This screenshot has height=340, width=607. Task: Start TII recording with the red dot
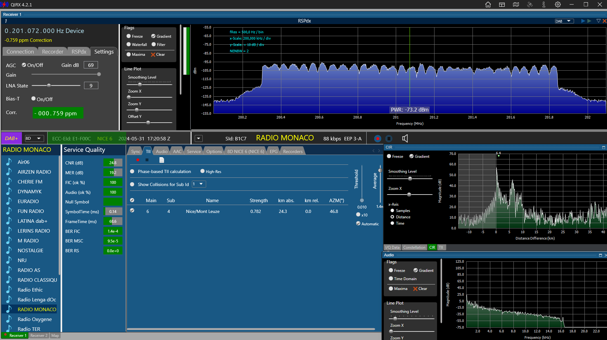(x=138, y=160)
